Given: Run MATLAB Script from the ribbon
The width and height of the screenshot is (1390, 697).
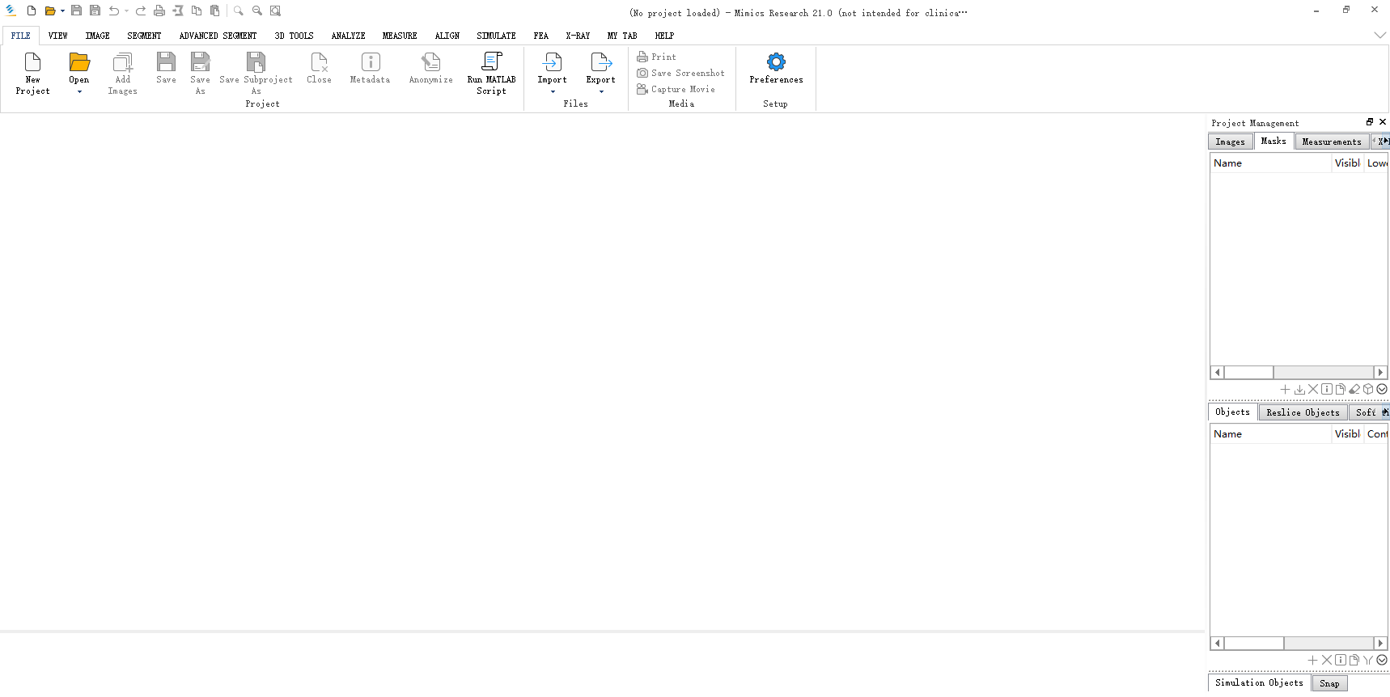Looking at the screenshot, I should coord(491,63).
